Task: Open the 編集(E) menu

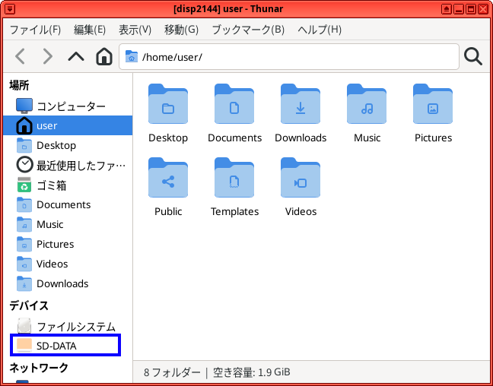Action: [x=90, y=30]
